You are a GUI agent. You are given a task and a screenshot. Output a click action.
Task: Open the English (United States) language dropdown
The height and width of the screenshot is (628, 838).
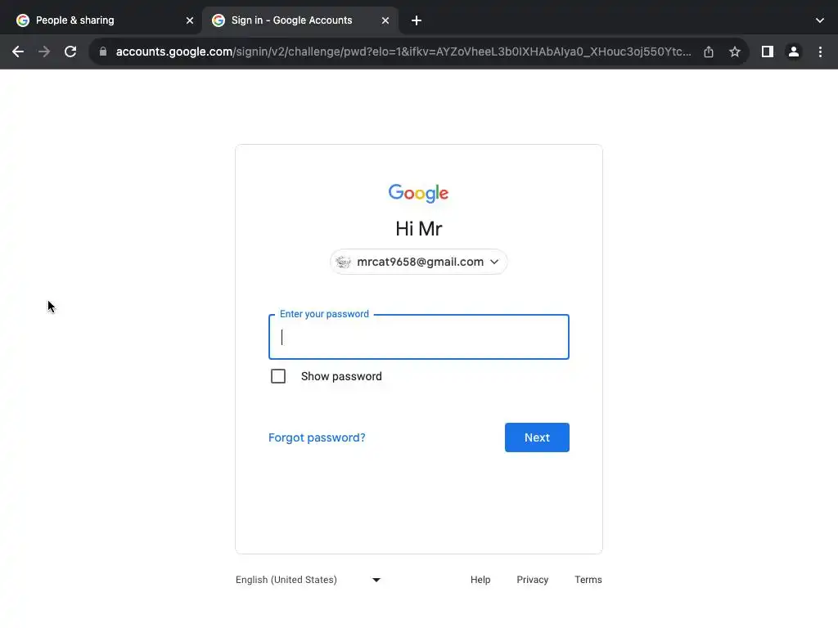click(309, 580)
